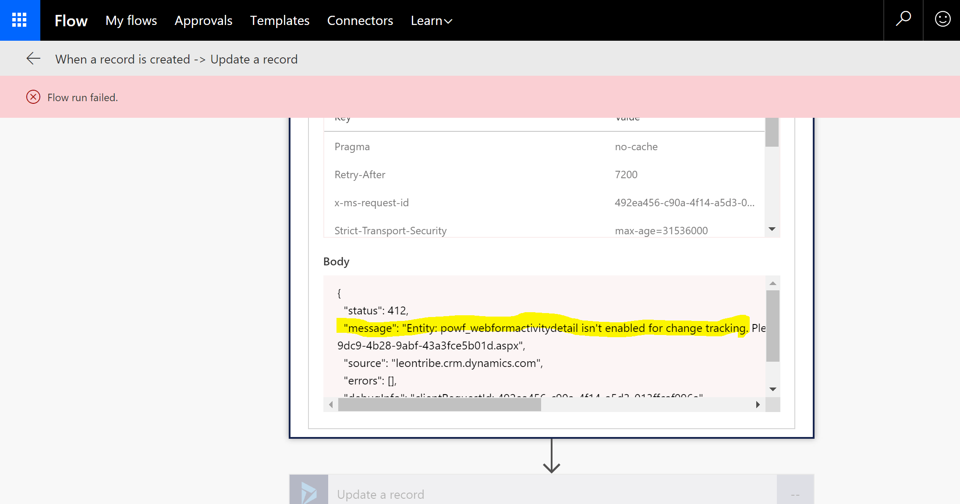The width and height of the screenshot is (960, 504).
Task: Go to Templates
Action: [x=280, y=21]
